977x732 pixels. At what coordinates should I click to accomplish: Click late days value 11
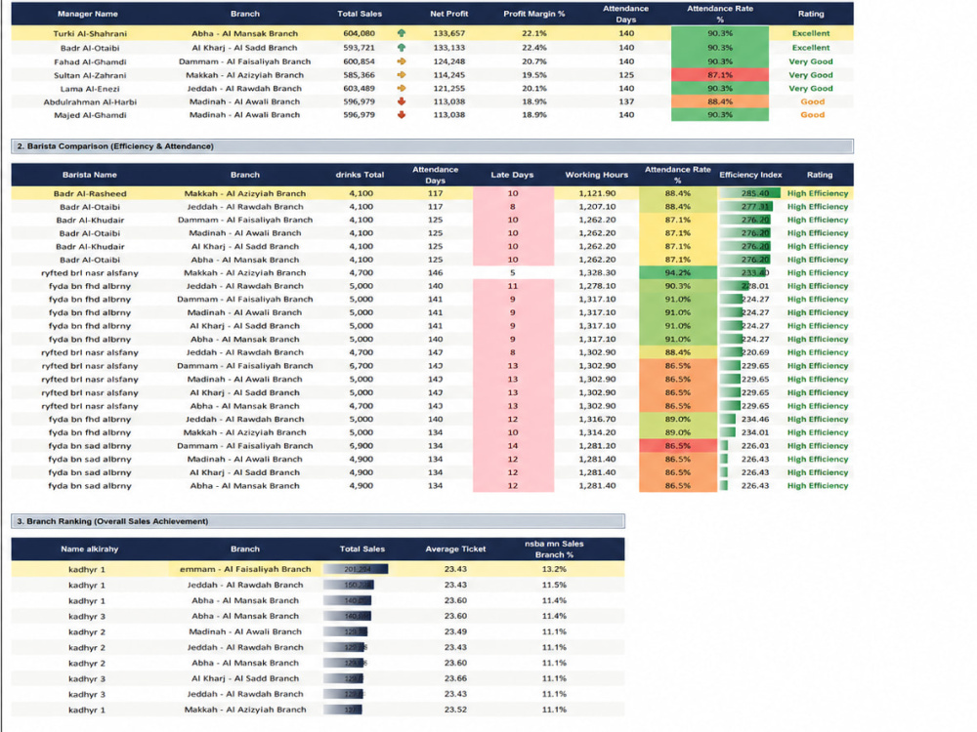[512, 286]
